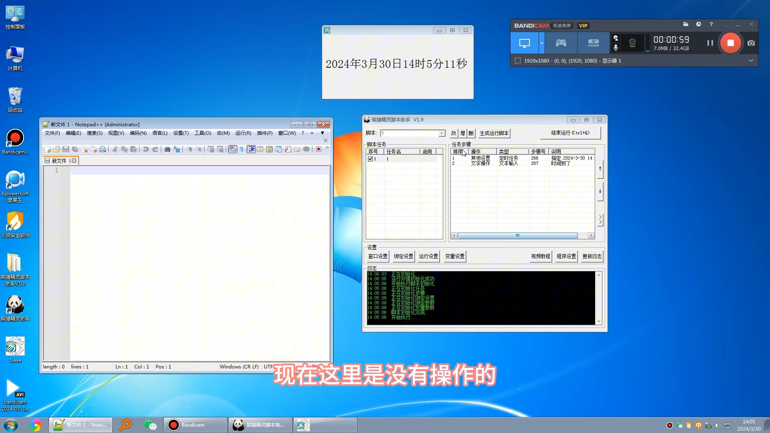Viewport: 770px width, 433px height.
Task: Select Bandicam game recording mode
Action: (x=561, y=43)
